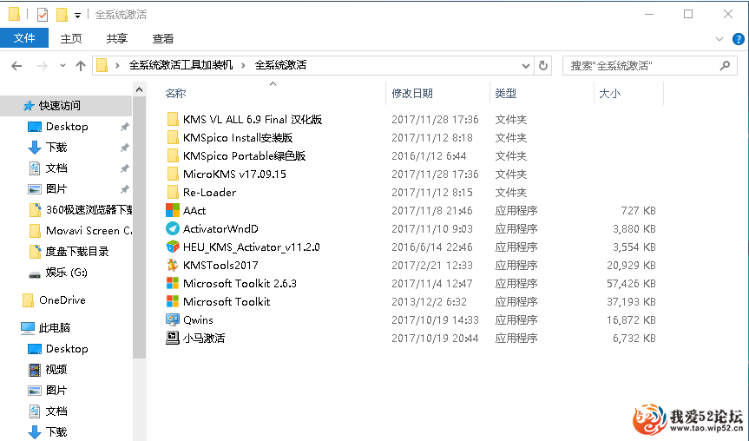Open Desktop in quick access
This screenshot has height=441, width=749.
pyautogui.click(x=67, y=127)
